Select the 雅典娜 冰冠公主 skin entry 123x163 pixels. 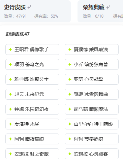32,79
